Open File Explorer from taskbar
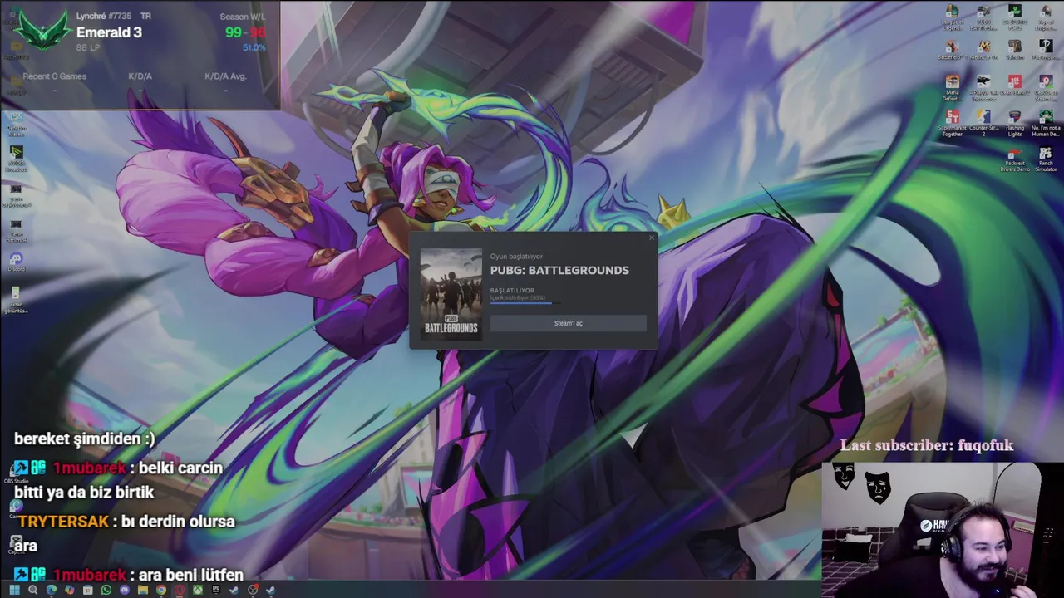 click(143, 590)
